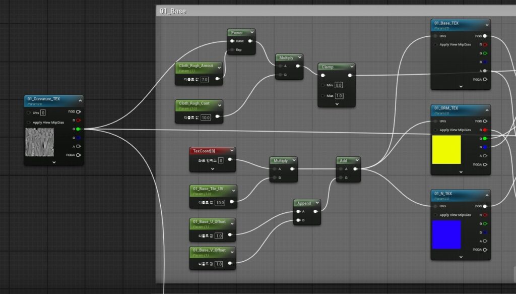The image size is (516, 294).
Task: Click the Min input pin of Clamp
Action: [323, 85]
